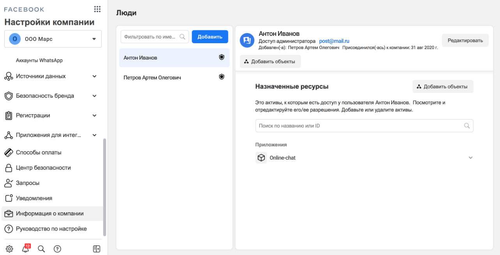
Task: Collapse sidebar using panel toggle icon
Action: tap(97, 249)
